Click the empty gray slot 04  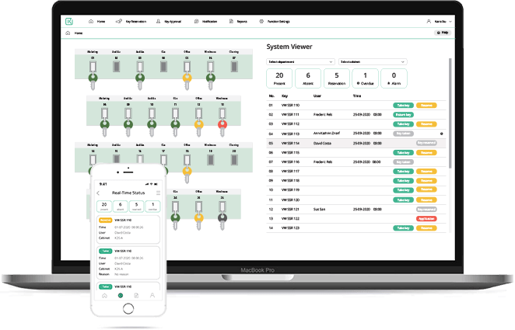pos(163,67)
